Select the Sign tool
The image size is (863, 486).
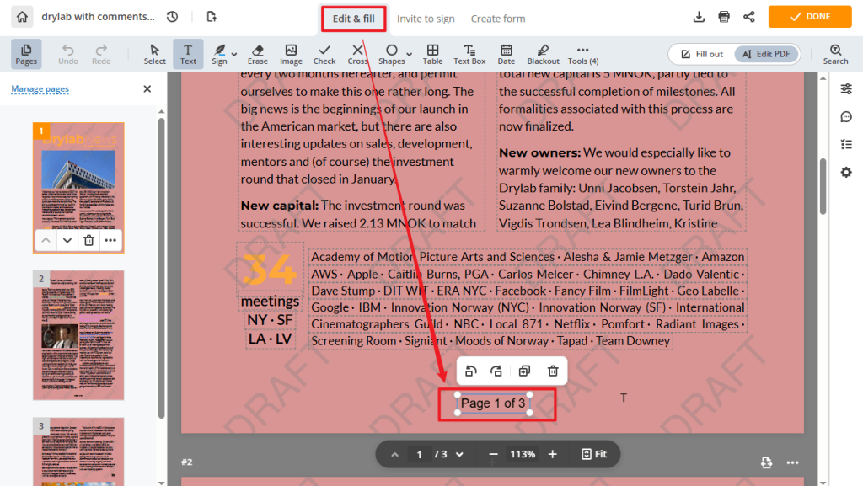coord(219,54)
